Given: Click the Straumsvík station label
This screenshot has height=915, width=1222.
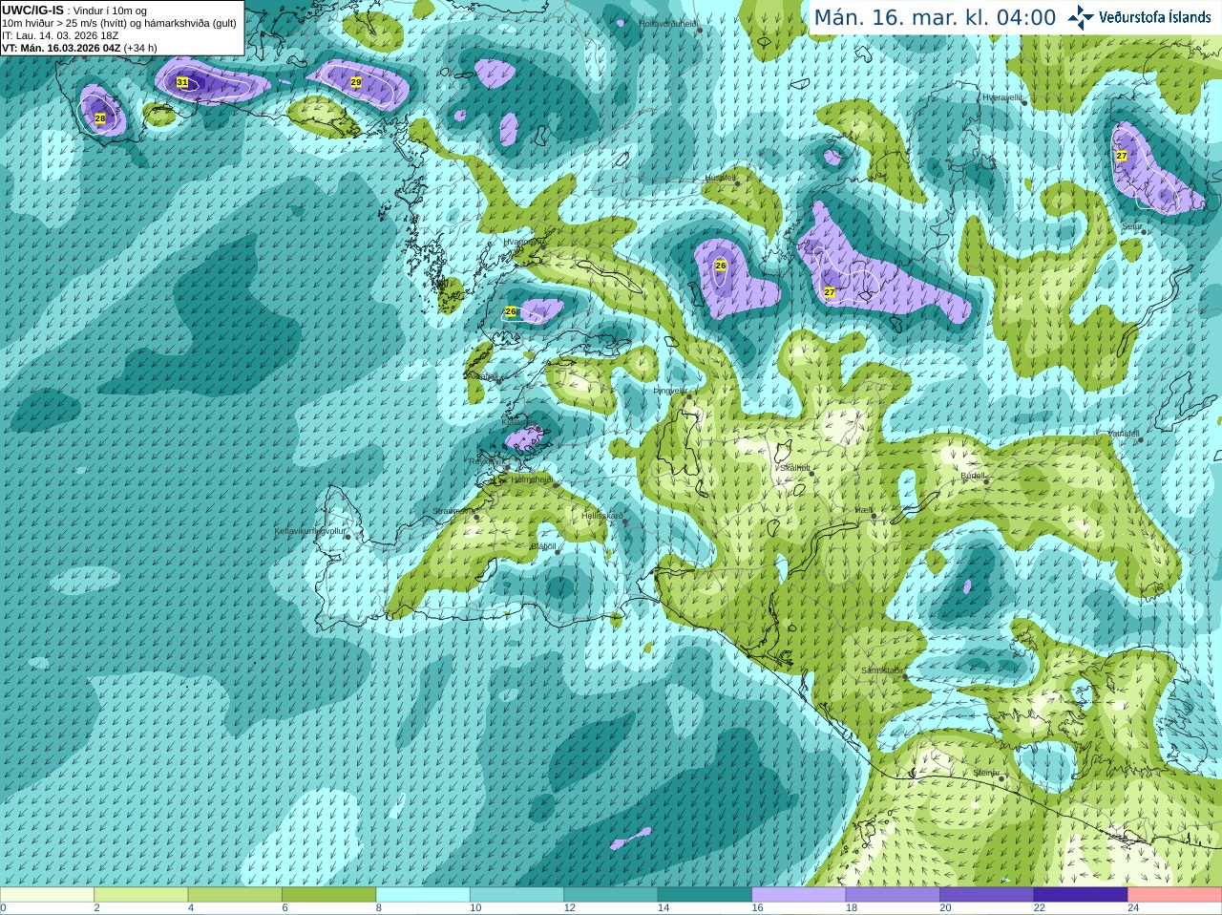Looking at the screenshot, I should 453,512.
